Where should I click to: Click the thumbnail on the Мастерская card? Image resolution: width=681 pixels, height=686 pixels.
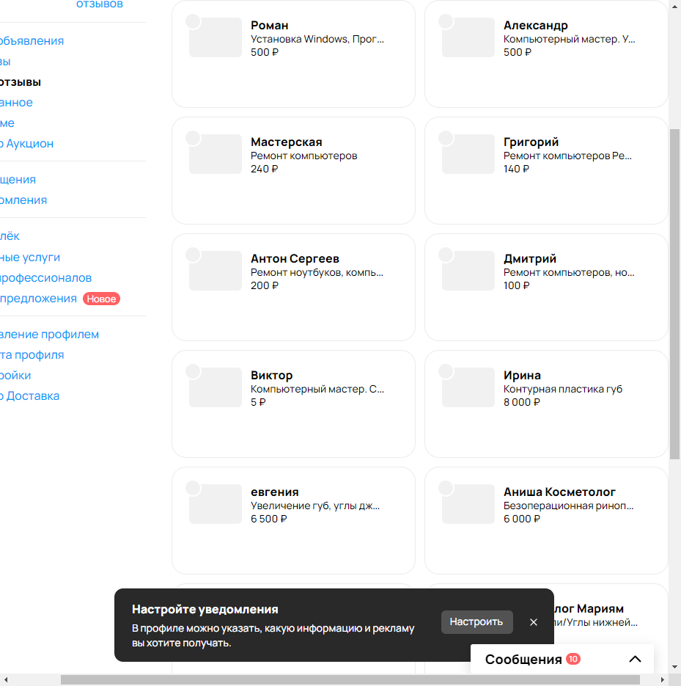[216, 154]
